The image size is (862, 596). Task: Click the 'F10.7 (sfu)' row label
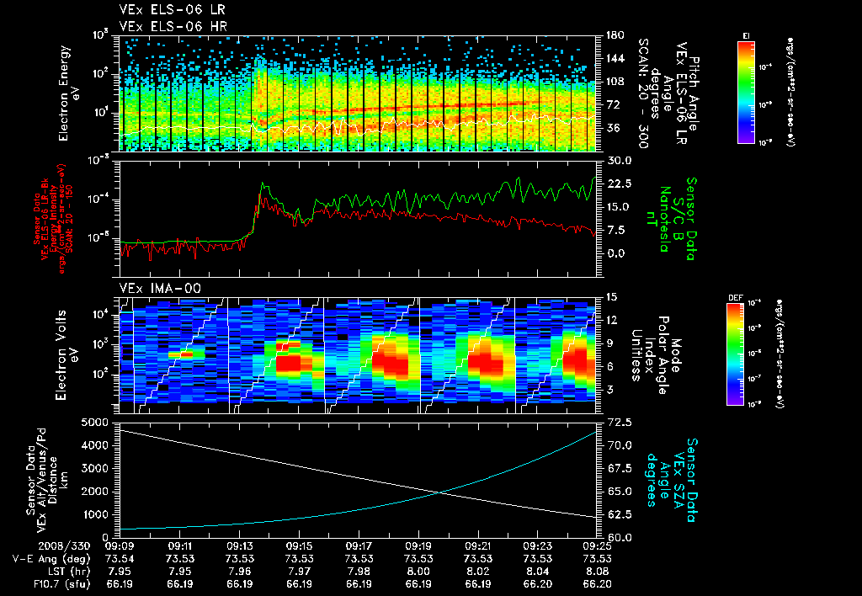click(61, 584)
